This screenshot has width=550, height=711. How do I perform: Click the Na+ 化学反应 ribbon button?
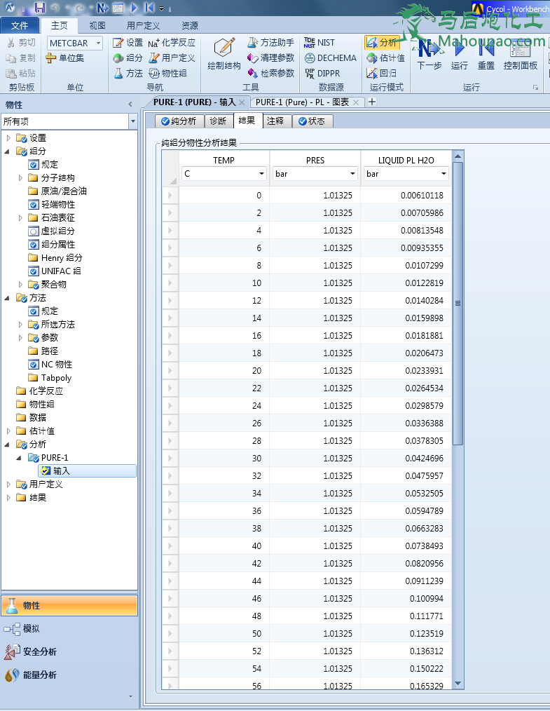pyautogui.click(x=172, y=43)
